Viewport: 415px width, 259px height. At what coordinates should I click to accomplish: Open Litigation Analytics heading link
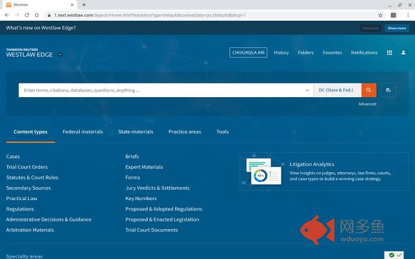pos(312,164)
